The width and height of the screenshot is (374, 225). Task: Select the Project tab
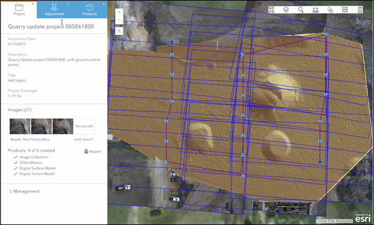[x=19, y=9]
